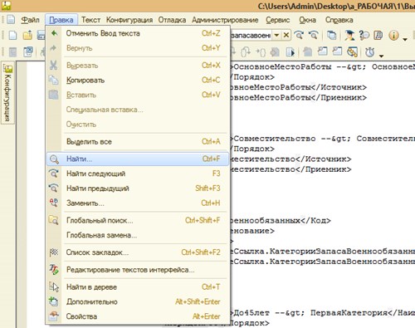Click icon beside Редактирование текстов интерфейса

click(54, 270)
